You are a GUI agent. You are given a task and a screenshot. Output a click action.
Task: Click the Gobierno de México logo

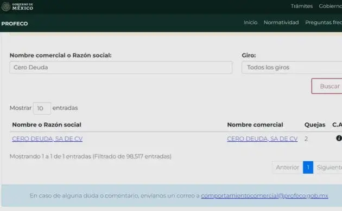[x=17, y=6]
